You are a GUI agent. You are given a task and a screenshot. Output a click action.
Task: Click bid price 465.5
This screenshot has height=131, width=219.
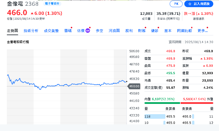(x=171, y=116)
